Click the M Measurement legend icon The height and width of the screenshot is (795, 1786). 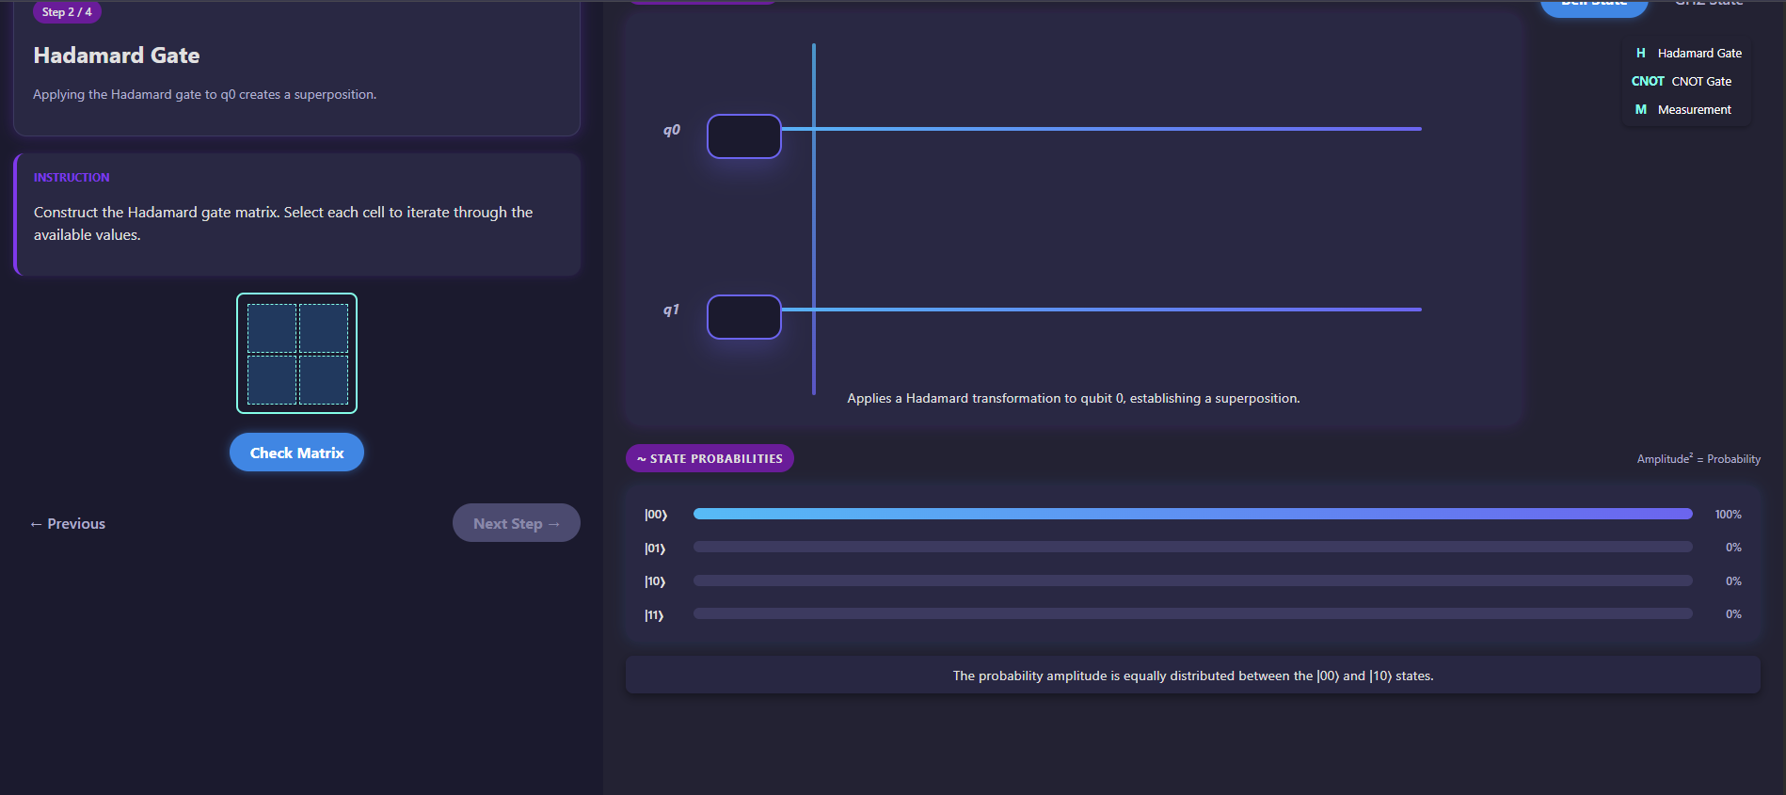tap(1640, 110)
